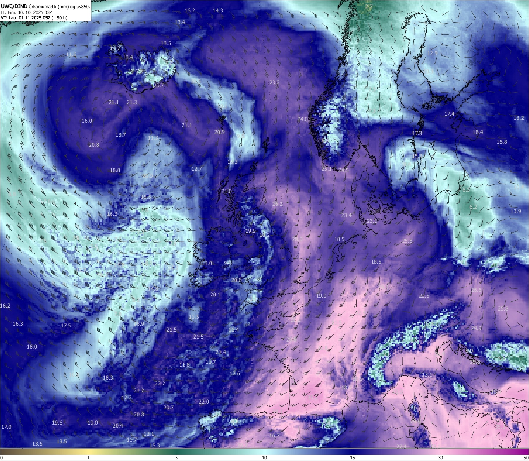Click the map value 12.2
Image resolution: width=529 pixels, height=461 pixels.
[126, 397]
